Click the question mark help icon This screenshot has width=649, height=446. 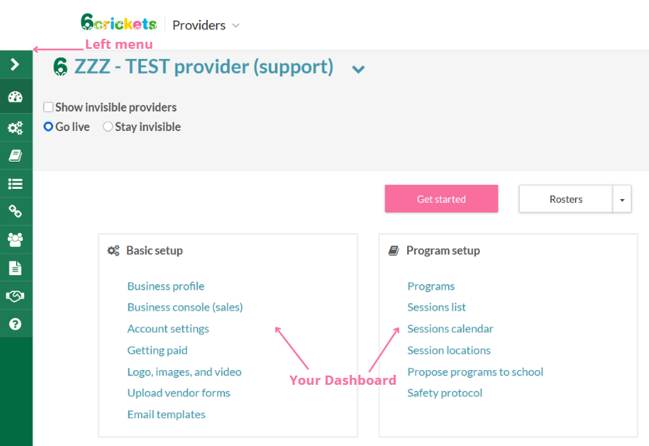[x=15, y=324]
